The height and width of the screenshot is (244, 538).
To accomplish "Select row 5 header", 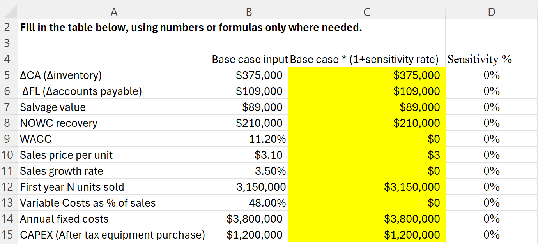I will click(9, 75).
